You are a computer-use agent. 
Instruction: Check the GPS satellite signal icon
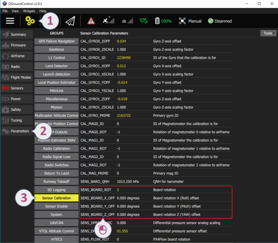(x=108, y=21)
